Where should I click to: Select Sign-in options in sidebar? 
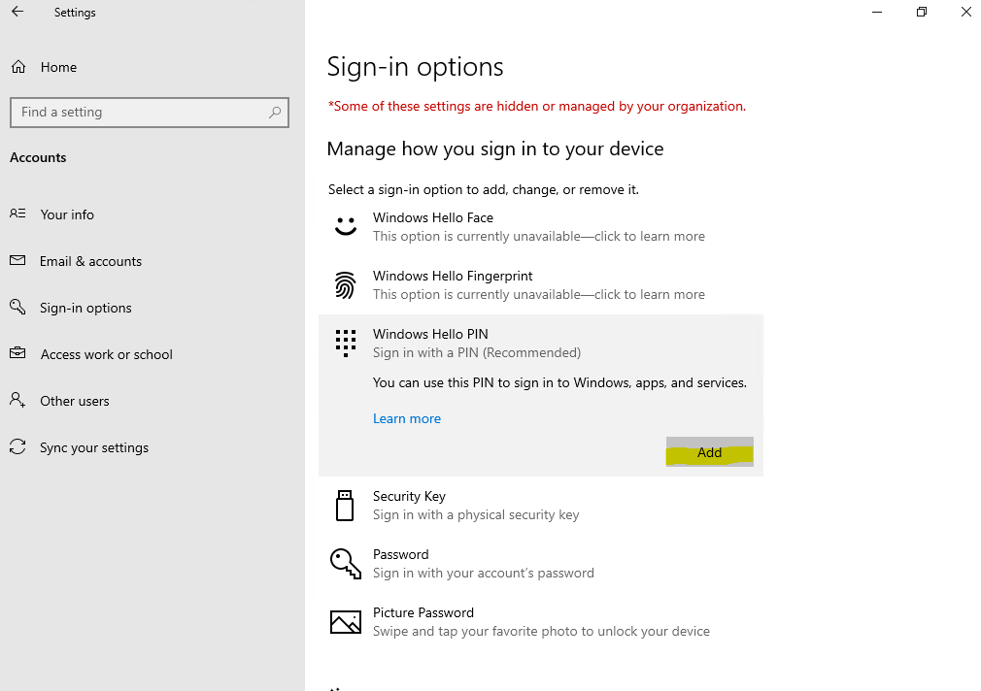[x=85, y=308]
